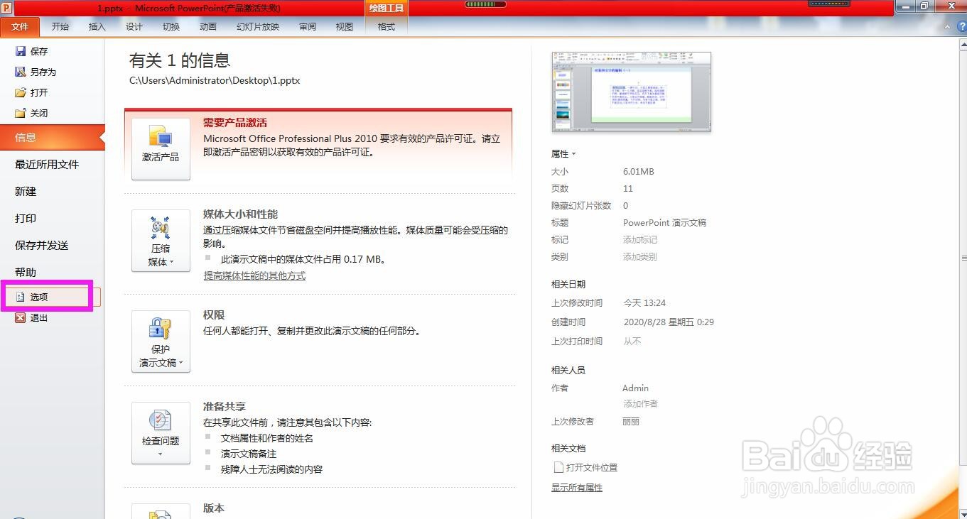Click the 显示所有属性 link
The height and width of the screenshot is (519, 967).
(576, 487)
